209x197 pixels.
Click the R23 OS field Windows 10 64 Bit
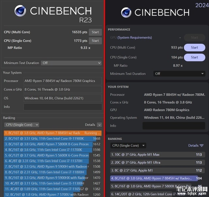(63, 98)
